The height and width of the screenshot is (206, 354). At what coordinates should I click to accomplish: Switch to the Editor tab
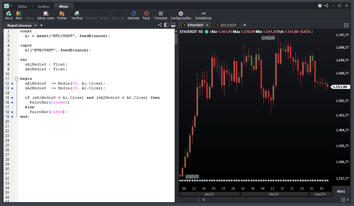(x=22, y=7)
